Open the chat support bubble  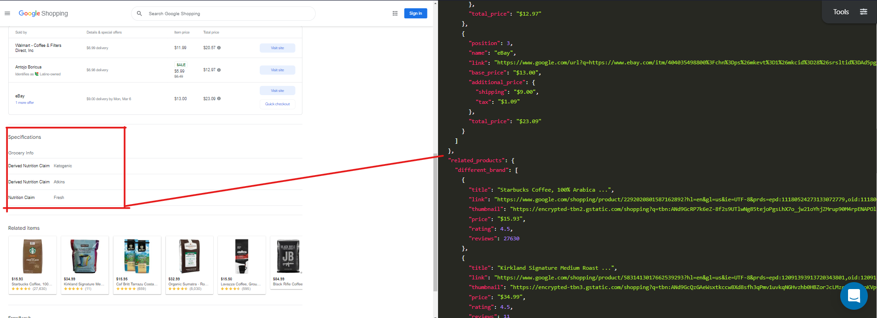click(x=854, y=296)
